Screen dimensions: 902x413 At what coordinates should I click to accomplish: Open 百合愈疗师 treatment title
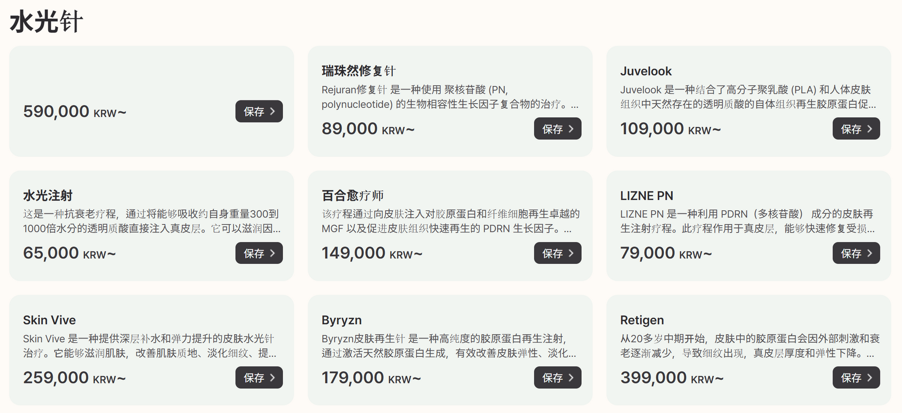coord(352,196)
